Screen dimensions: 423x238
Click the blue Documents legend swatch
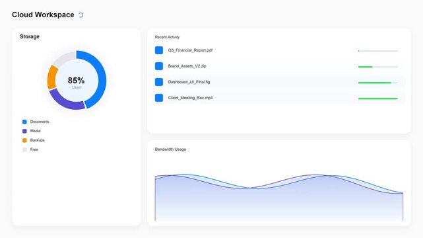24,122
